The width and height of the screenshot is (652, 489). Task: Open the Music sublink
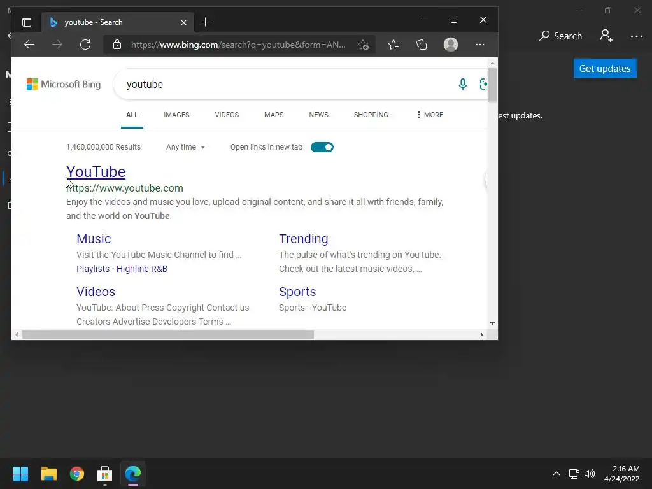click(94, 239)
